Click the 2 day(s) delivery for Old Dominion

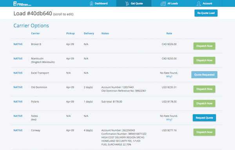[x=88, y=87]
